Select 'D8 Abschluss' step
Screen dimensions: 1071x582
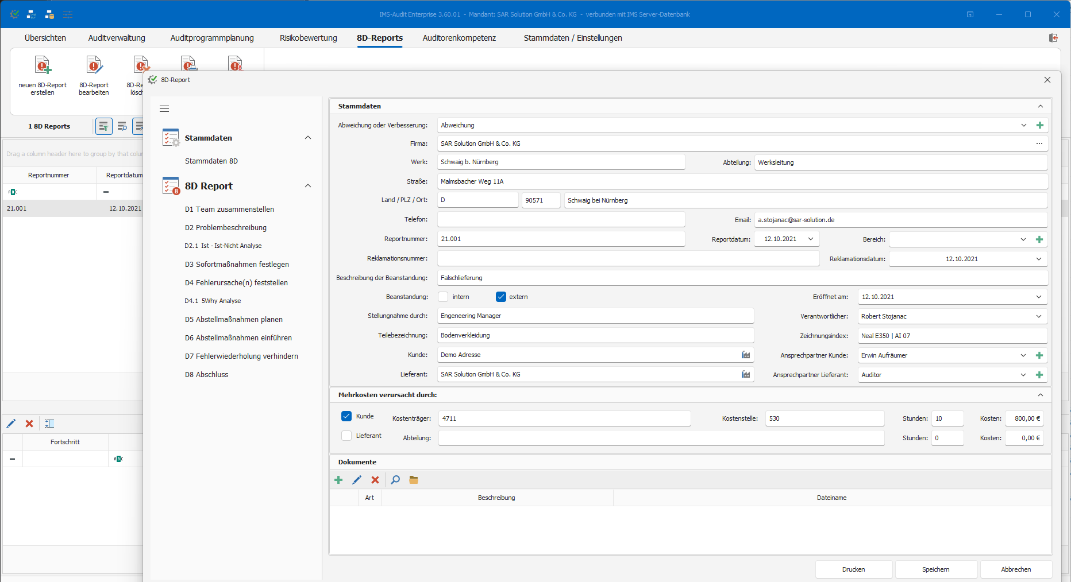pyautogui.click(x=206, y=375)
